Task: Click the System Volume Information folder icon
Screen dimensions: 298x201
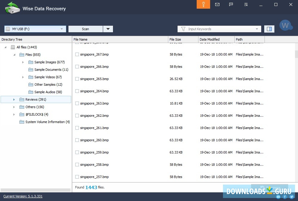Action: [x=22, y=122]
